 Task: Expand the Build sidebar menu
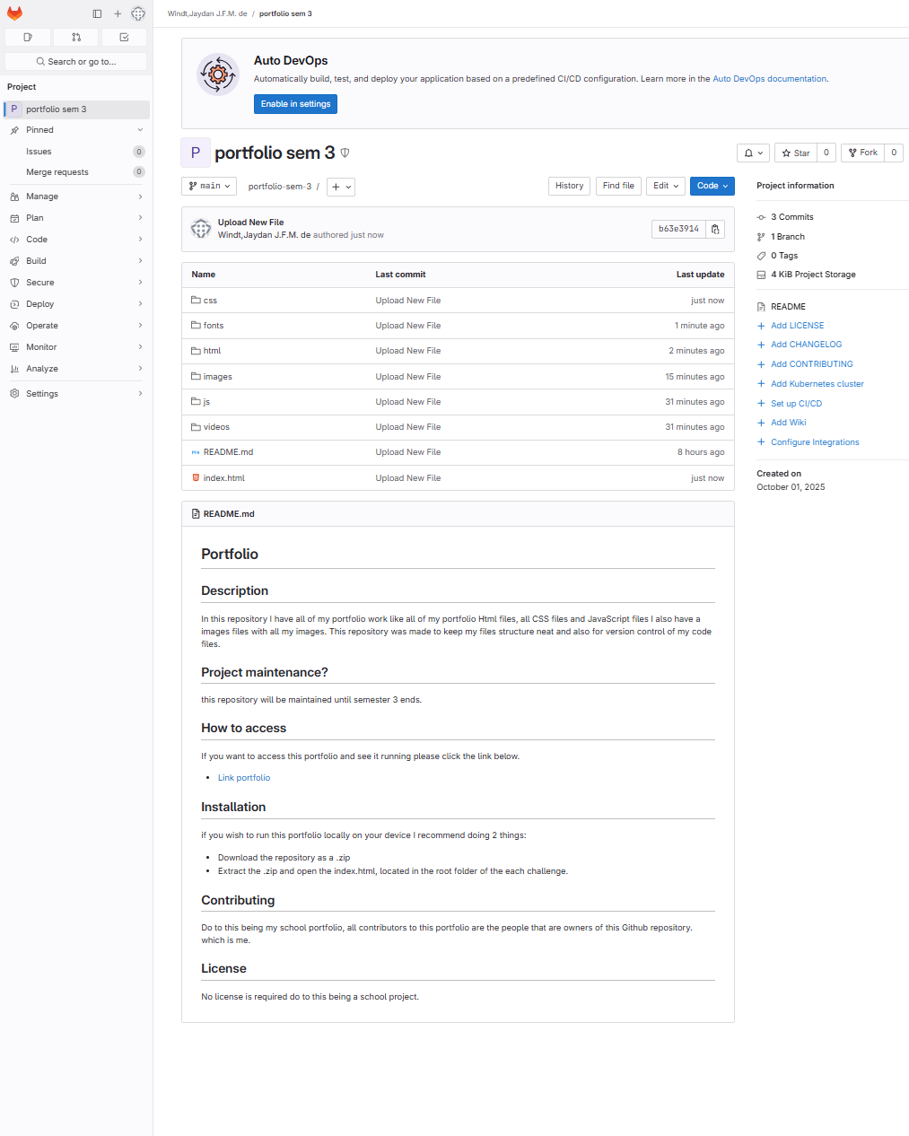point(76,261)
